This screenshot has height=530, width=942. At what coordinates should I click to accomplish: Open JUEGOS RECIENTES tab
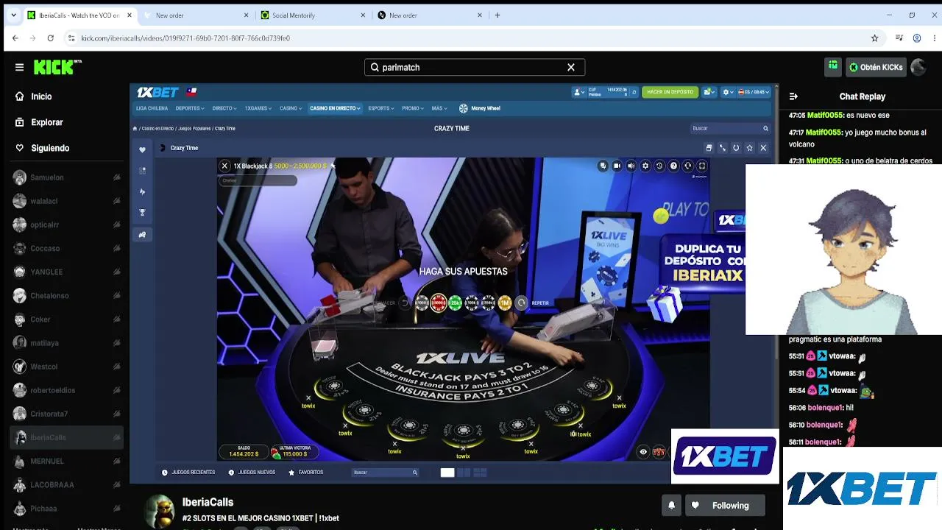tap(188, 473)
